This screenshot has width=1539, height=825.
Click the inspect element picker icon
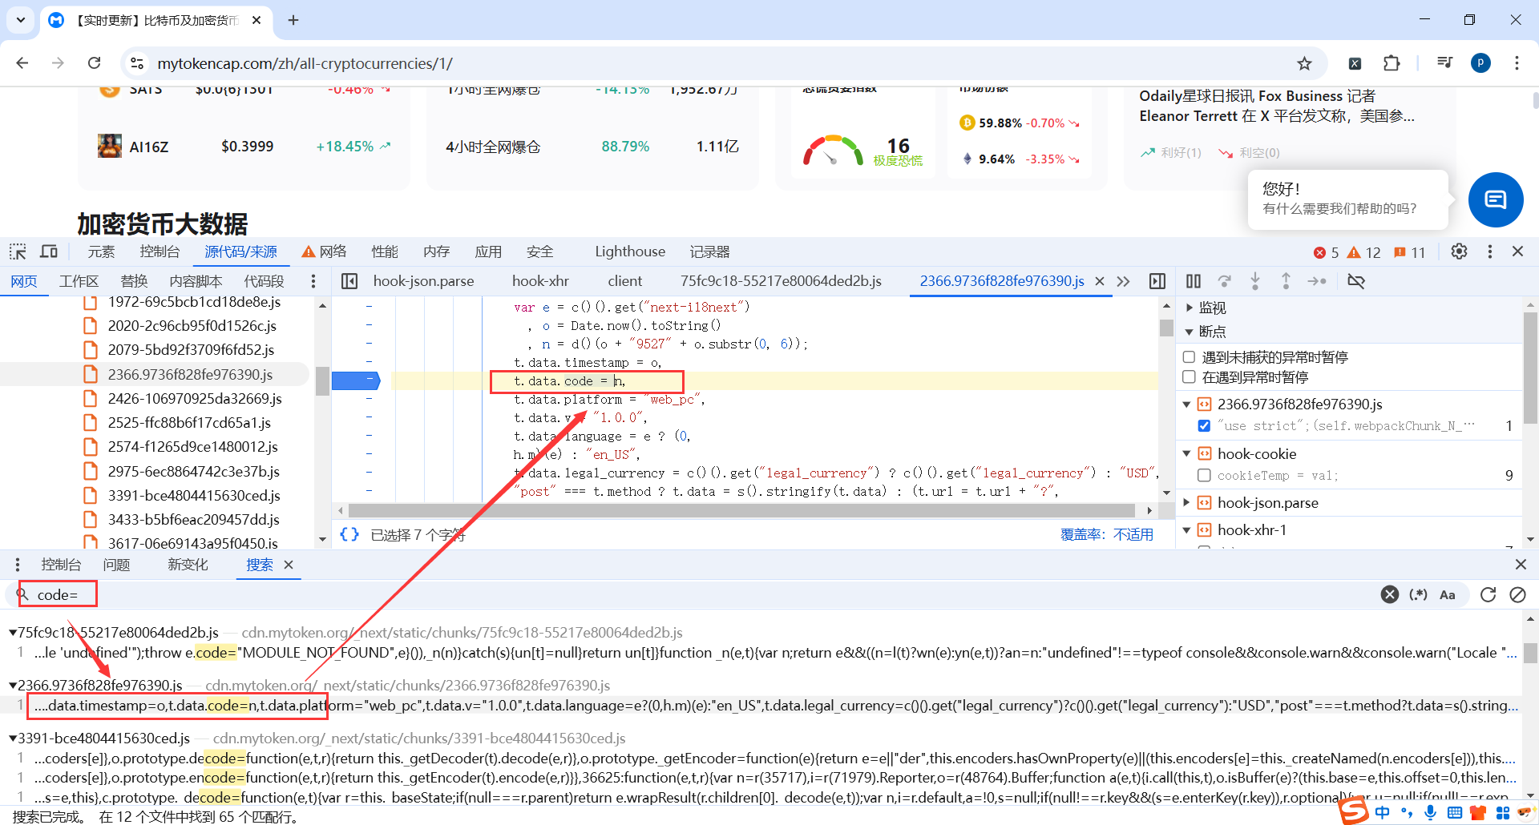(18, 252)
